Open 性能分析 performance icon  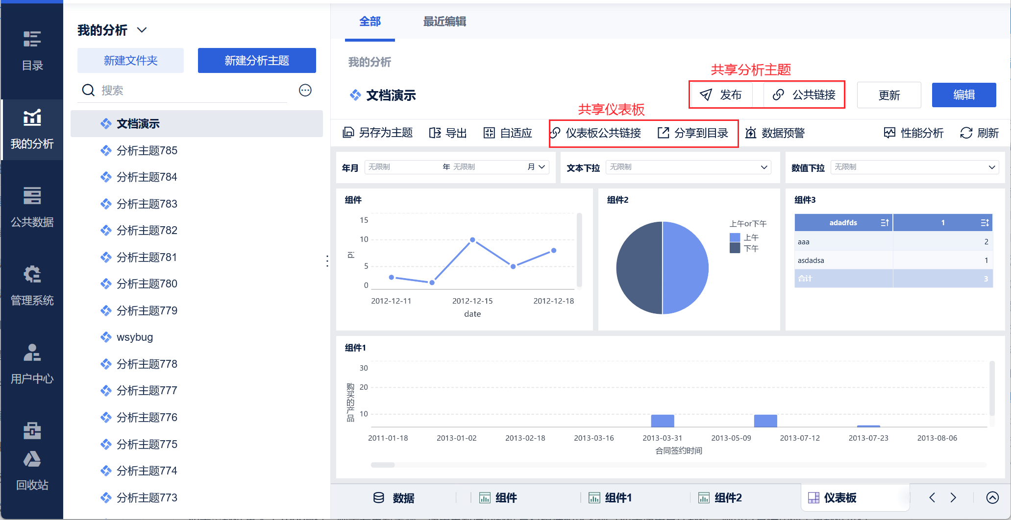[889, 133]
